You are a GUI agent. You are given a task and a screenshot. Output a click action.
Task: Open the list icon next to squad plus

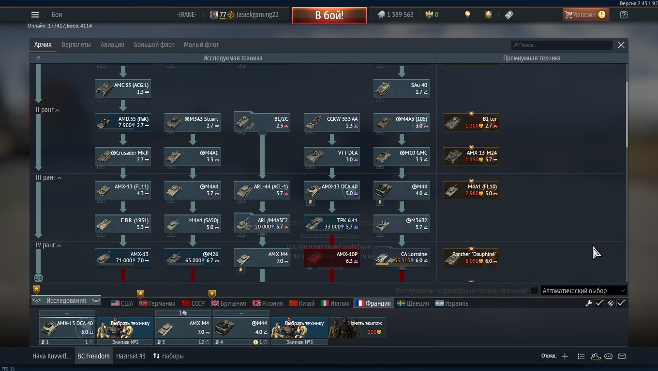point(581,357)
